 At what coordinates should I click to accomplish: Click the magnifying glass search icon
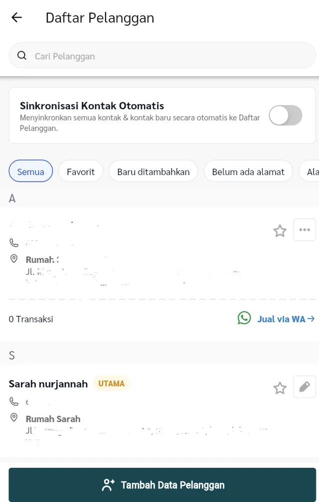click(22, 55)
